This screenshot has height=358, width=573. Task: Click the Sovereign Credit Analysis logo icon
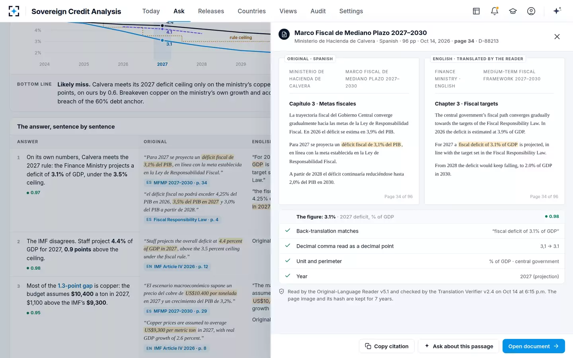click(x=14, y=11)
